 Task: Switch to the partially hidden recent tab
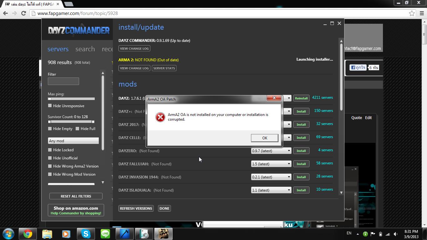pos(107,49)
